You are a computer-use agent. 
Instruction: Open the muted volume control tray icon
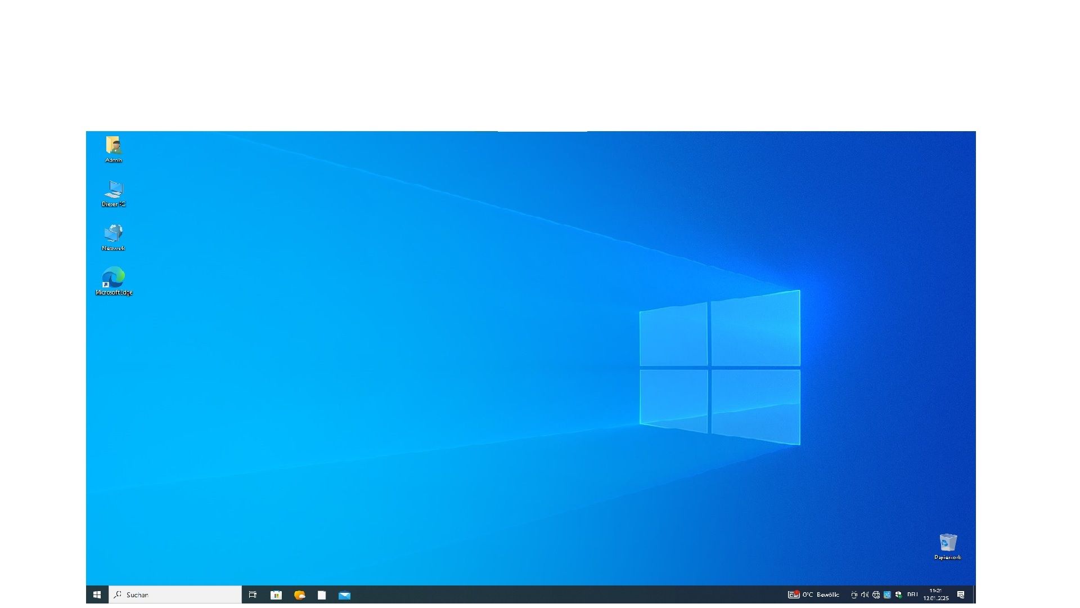click(x=865, y=594)
